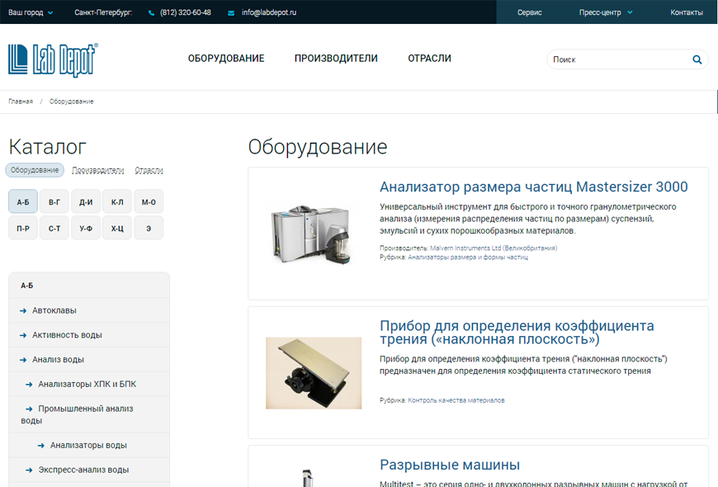The height and width of the screenshot is (487, 718).
Task: Click the Malvern Instruments Ltd manufacturer link
Action: (x=494, y=248)
